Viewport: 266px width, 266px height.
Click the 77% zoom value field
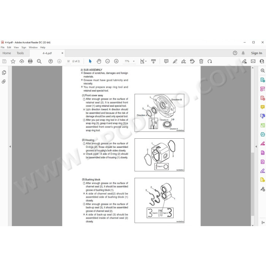click(127, 61)
